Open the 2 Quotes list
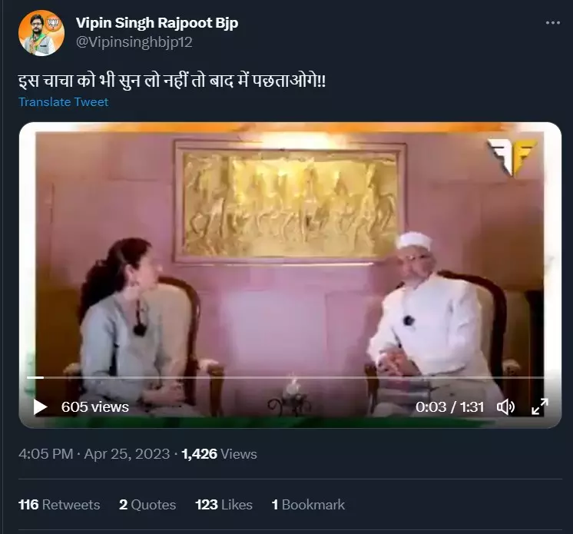Screen dimensions: 573x534 pos(147,505)
